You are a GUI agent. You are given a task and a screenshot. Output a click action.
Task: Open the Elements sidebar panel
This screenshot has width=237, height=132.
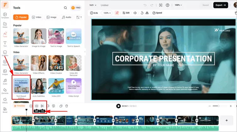[5, 91]
